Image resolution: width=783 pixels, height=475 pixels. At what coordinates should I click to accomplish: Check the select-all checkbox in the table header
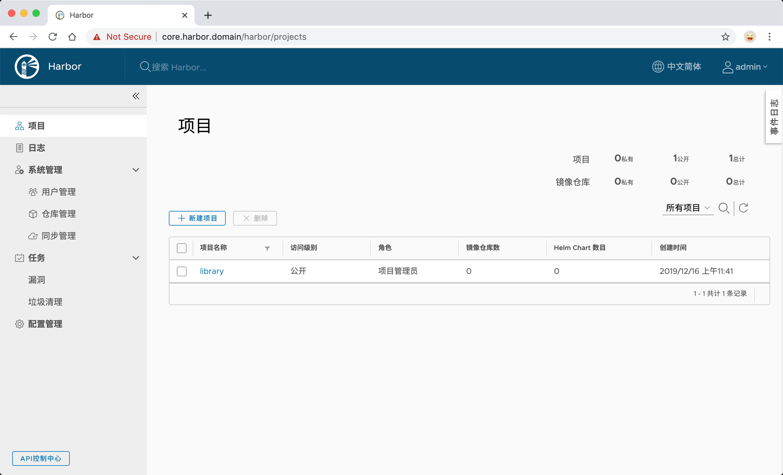tap(181, 248)
